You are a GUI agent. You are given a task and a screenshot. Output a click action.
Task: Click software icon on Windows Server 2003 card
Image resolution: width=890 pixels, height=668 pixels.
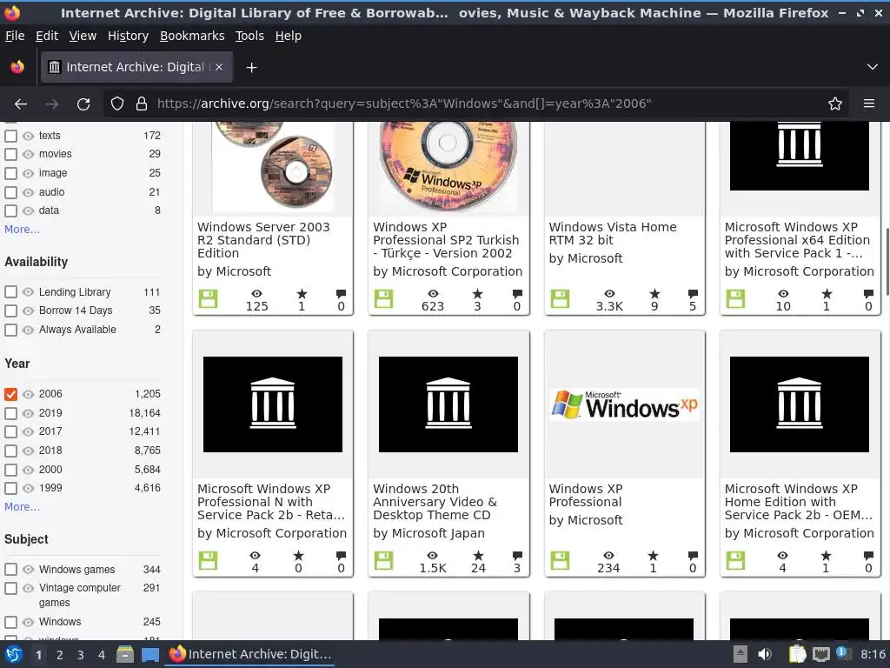pos(208,299)
